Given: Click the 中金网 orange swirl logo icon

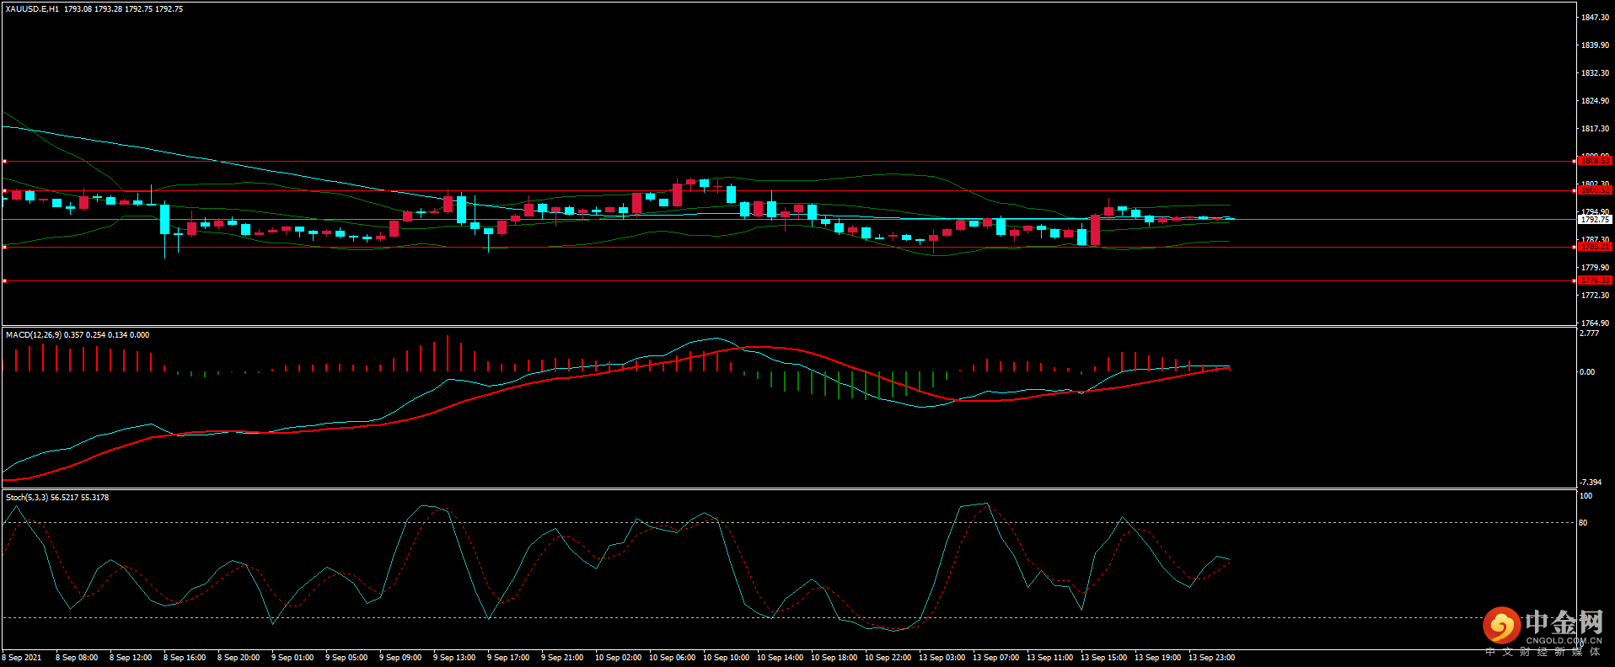Looking at the screenshot, I should click(1501, 626).
